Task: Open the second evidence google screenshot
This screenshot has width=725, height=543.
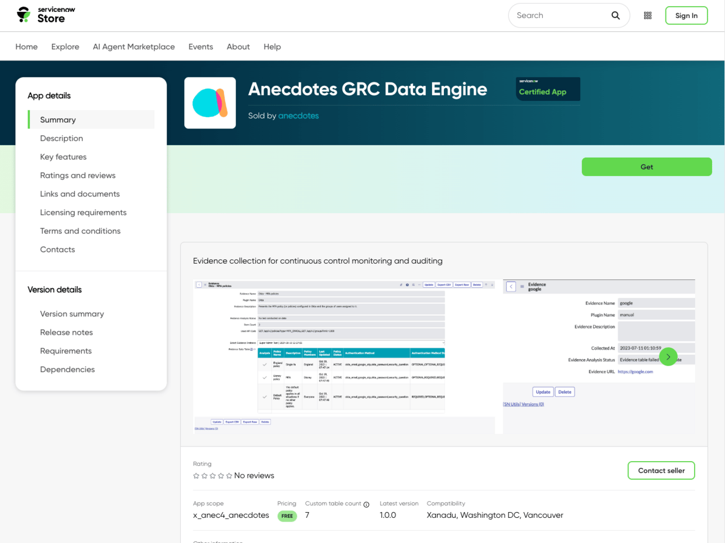Action: pyautogui.click(x=599, y=356)
